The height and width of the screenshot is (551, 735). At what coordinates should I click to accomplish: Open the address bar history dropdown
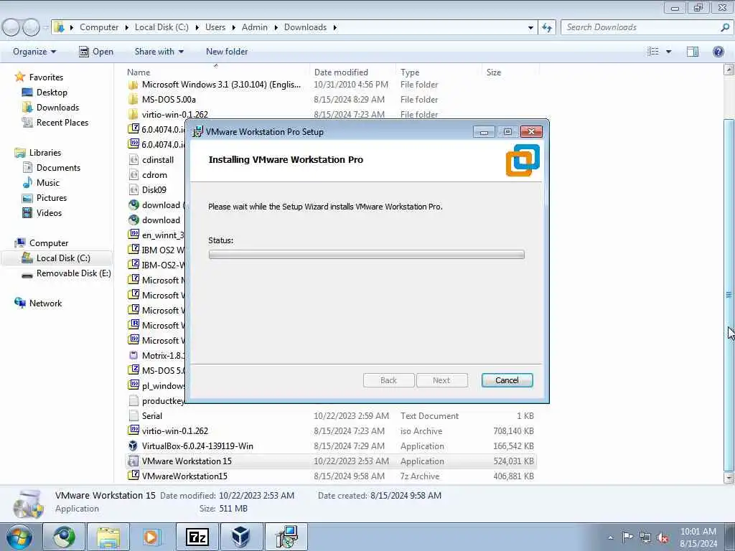click(530, 27)
